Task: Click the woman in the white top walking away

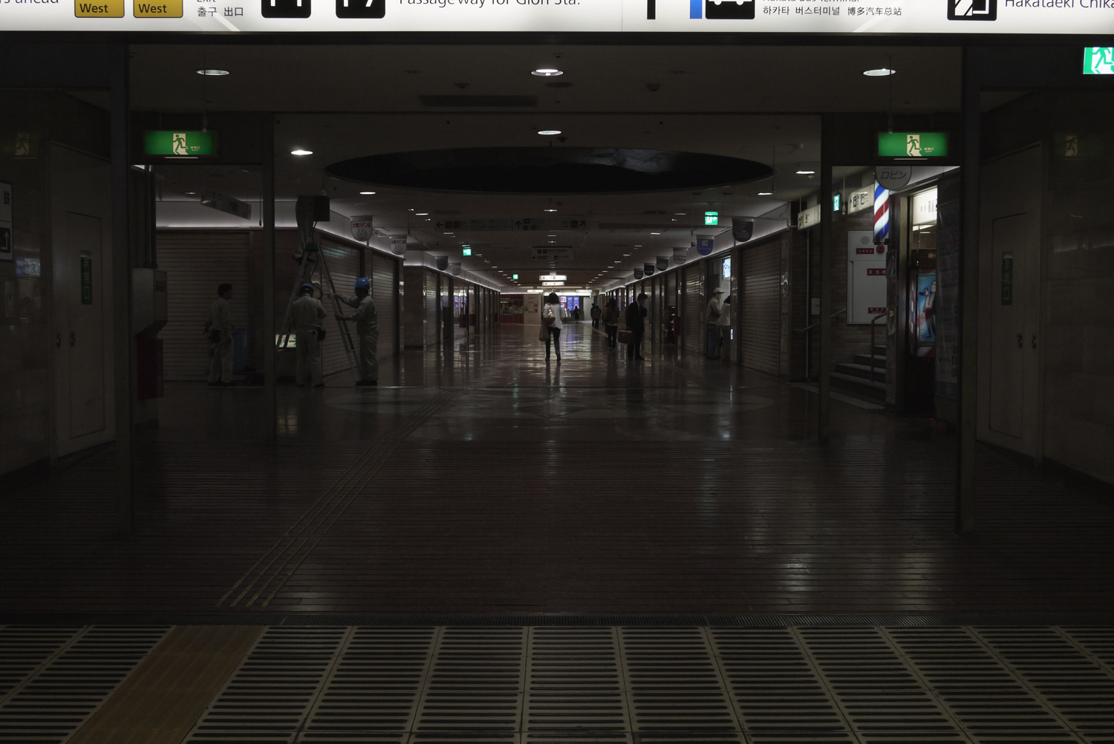Action: (x=552, y=326)
